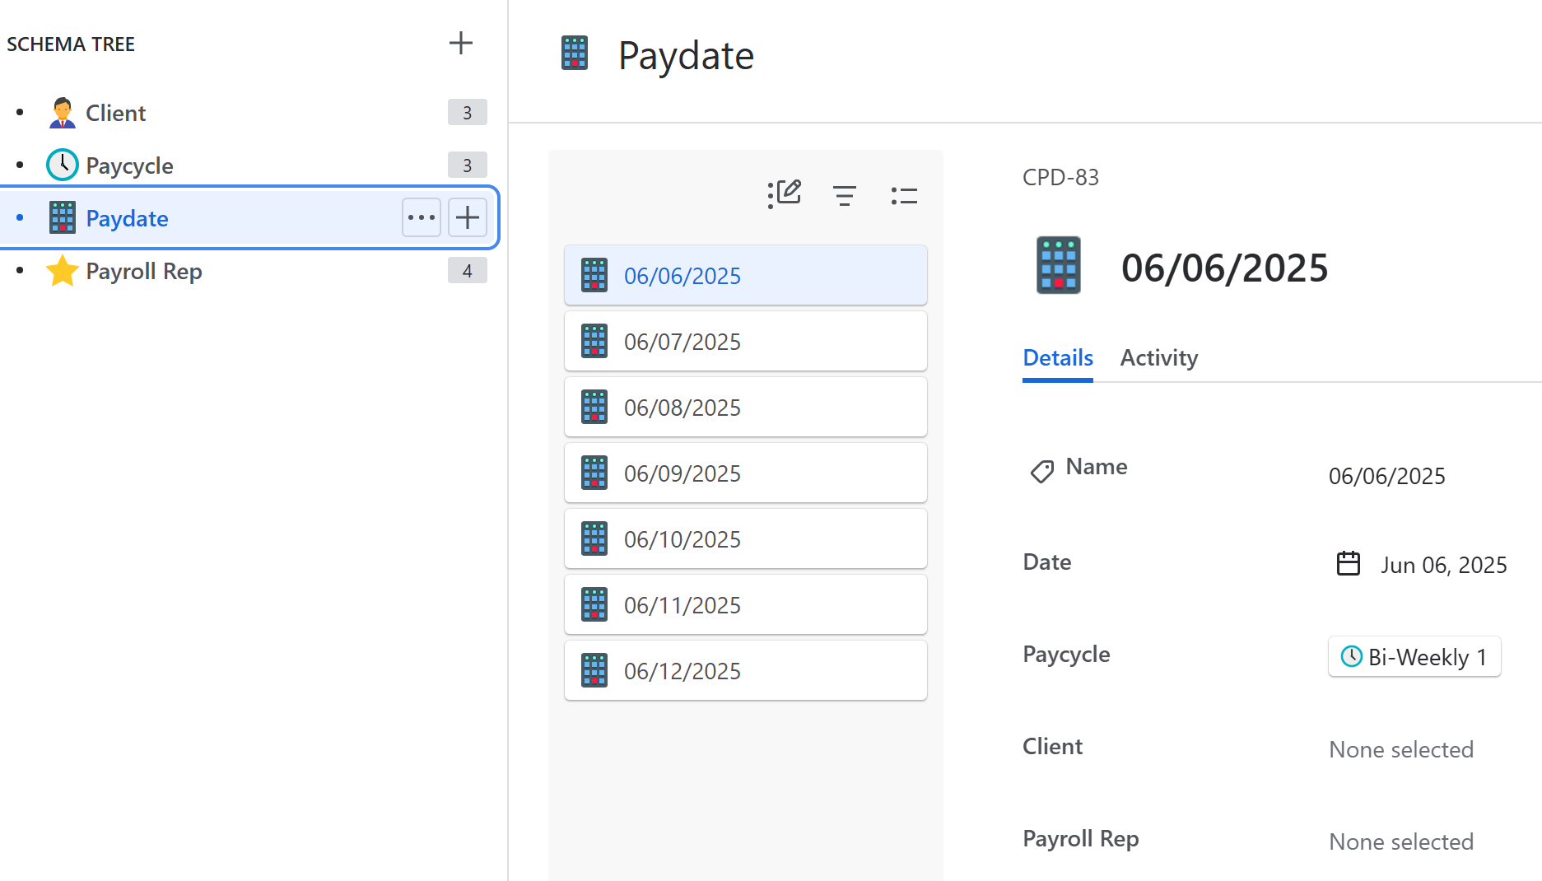Select the 06/06/2025 paydate entry
This screenshot has width=1542, height=881.
click(x=746, y=275)
